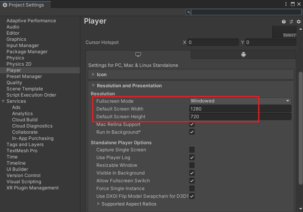Screen dimensions: 303x212
Task: Switch to the Android platform tab
Action: click(x=244, y=55)
